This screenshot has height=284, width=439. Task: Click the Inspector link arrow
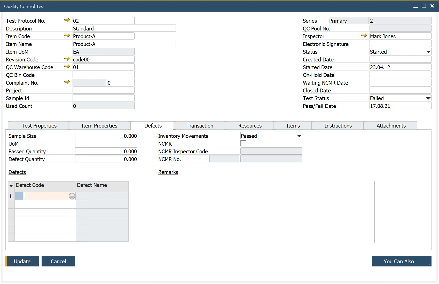point(364,35)
